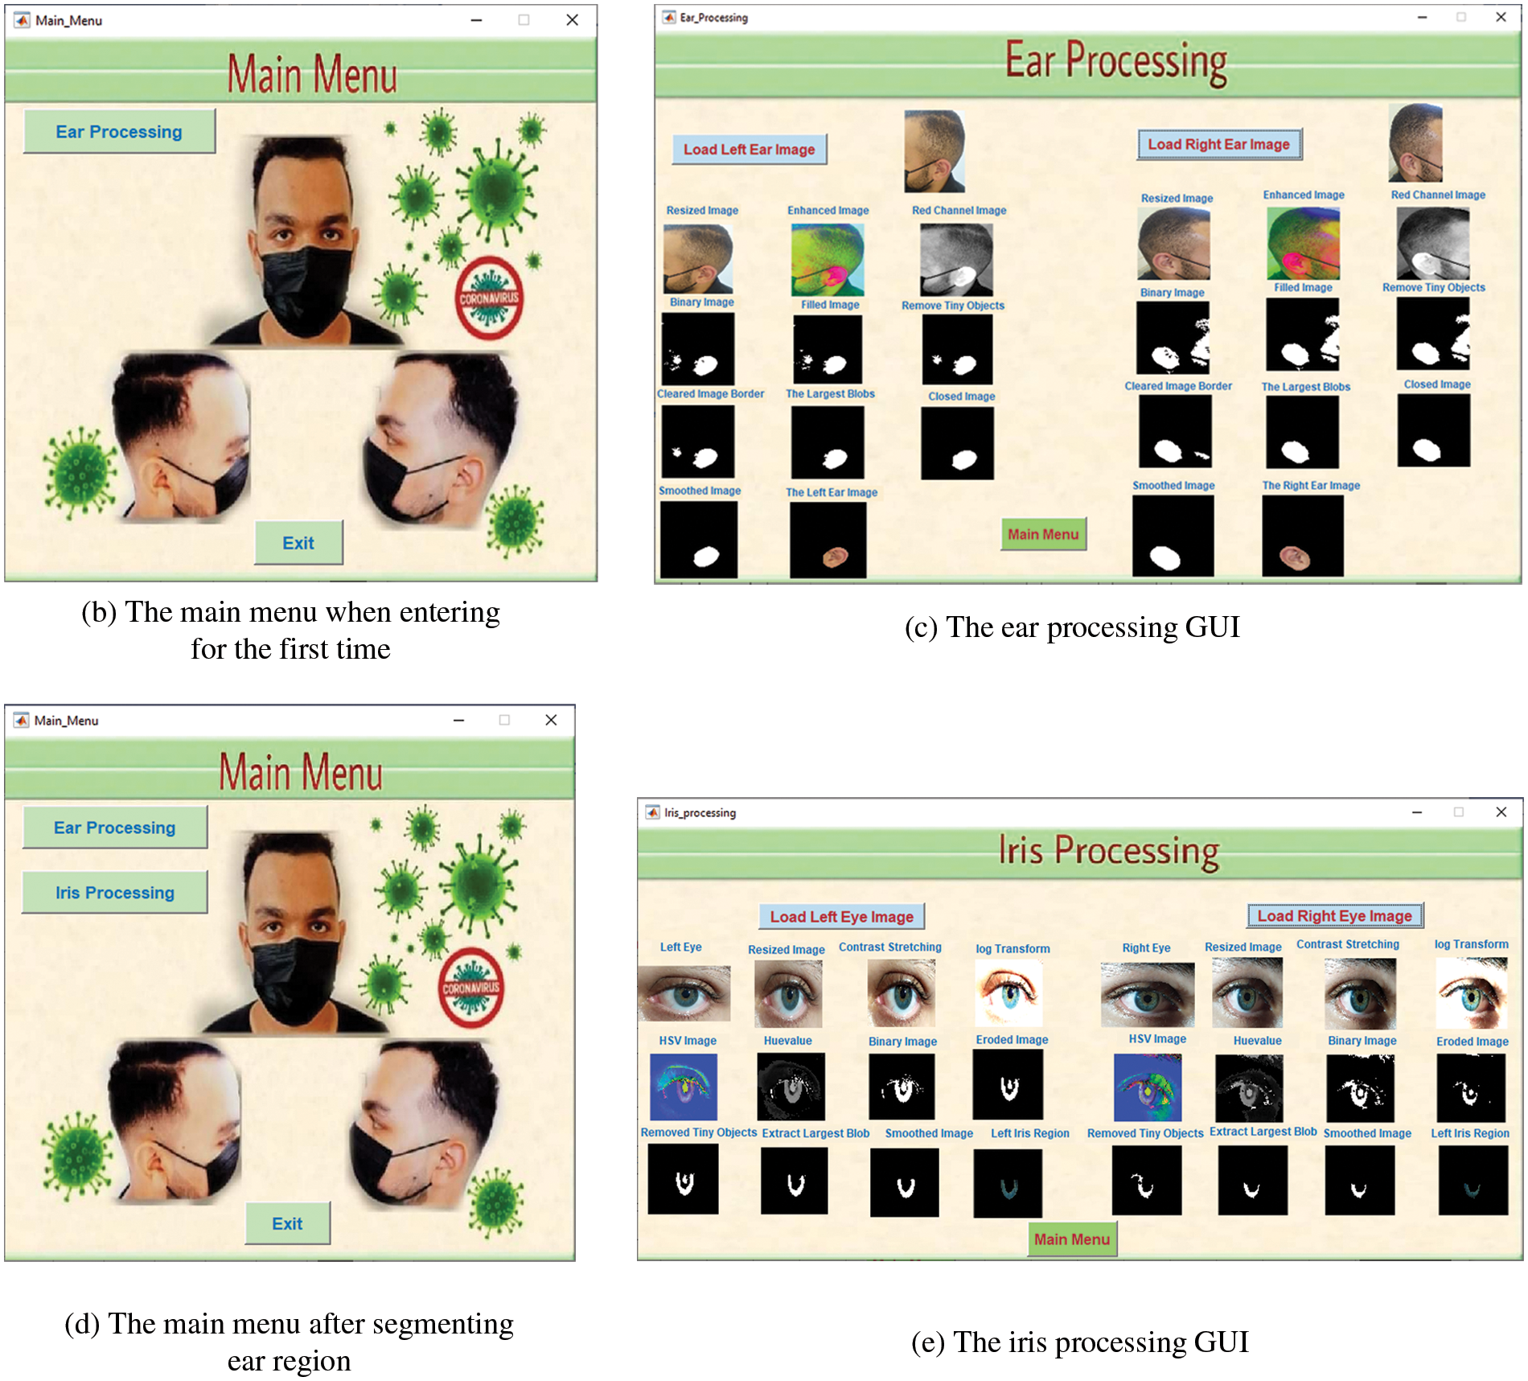1528x1381 pixels.
Task: Click Main Menu button in Ear Processing window
Action: (x=1043, y=535)
